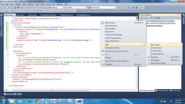
Task: Open the Debug menu
Action: 30,4
